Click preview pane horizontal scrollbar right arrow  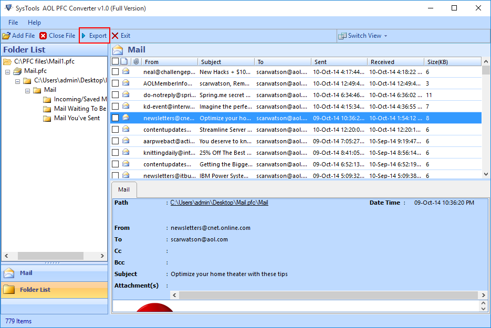483,295
